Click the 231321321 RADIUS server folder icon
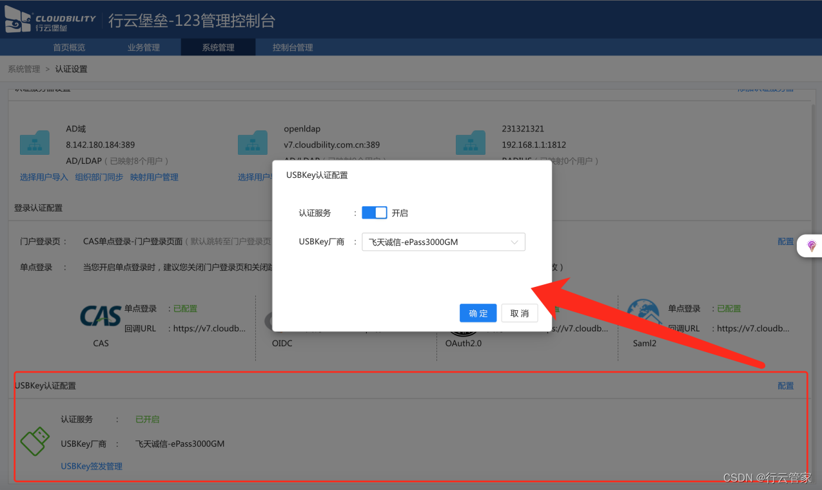This screenshot has height=490, width=822. [471, 142]
